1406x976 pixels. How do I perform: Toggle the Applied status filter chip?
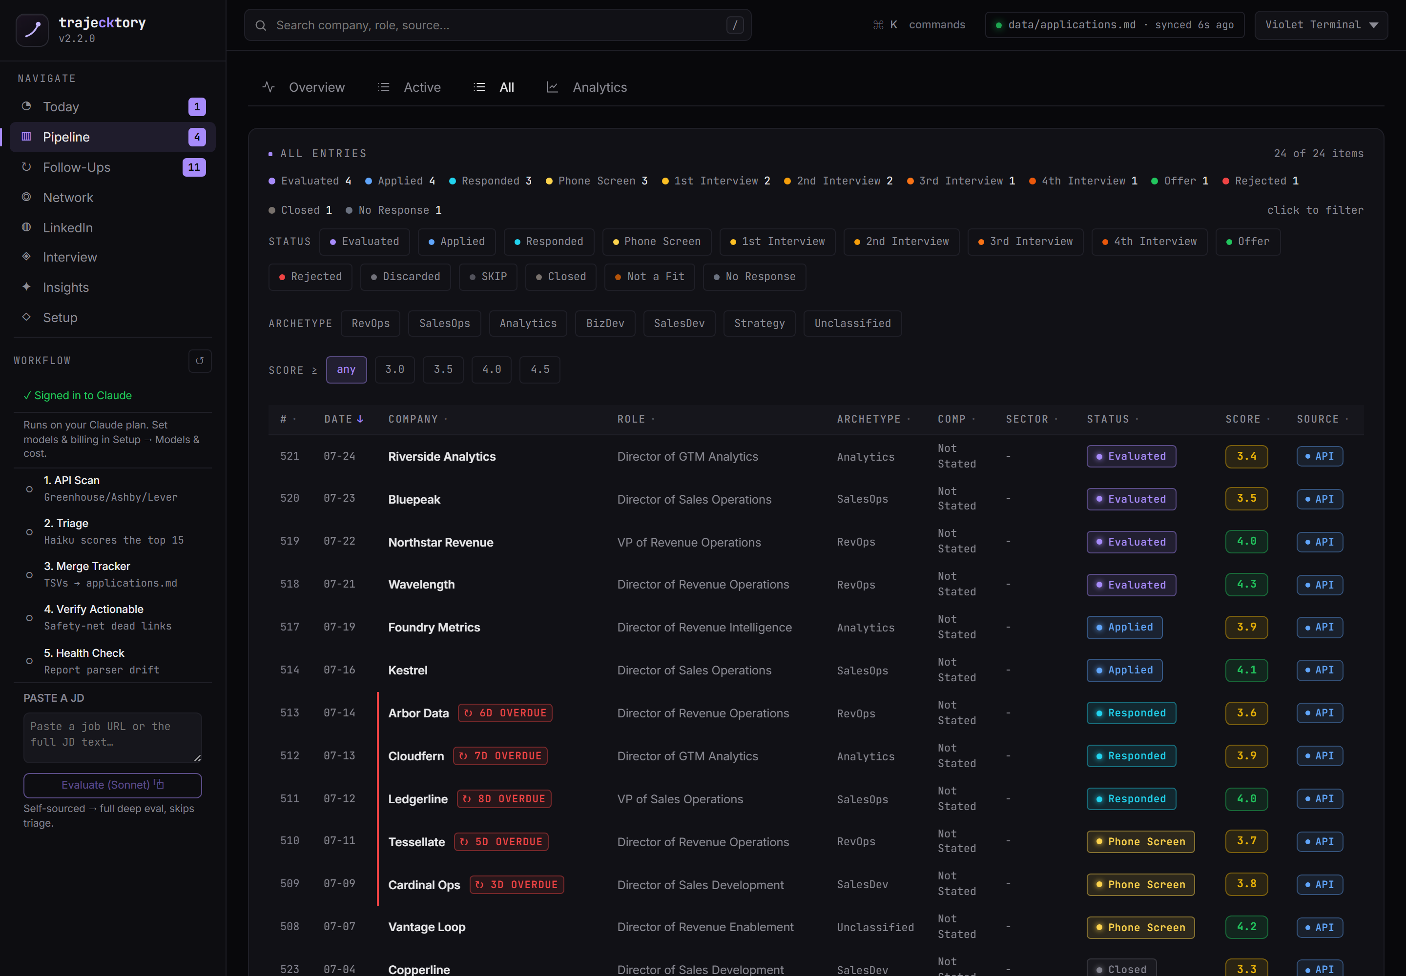[x=456, y=242]
